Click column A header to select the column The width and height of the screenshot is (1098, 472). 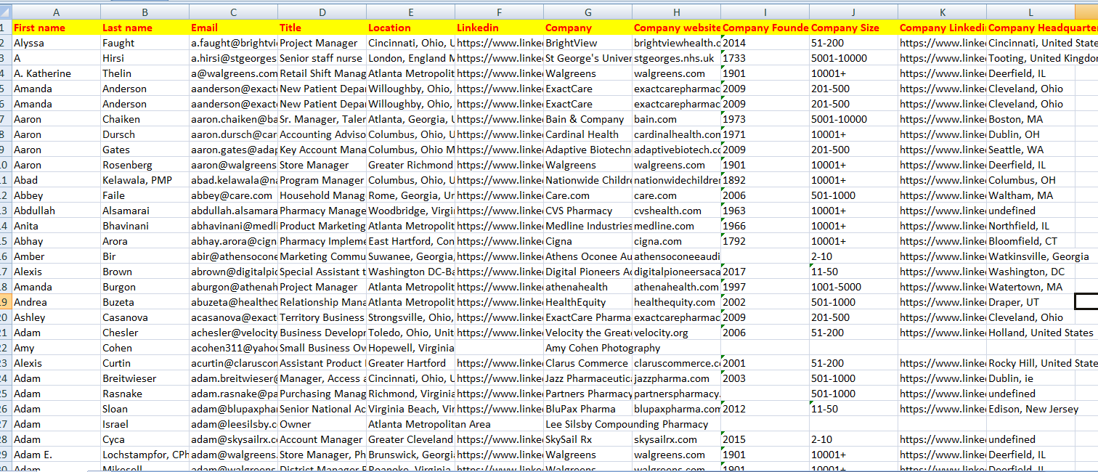pos(55,12)
